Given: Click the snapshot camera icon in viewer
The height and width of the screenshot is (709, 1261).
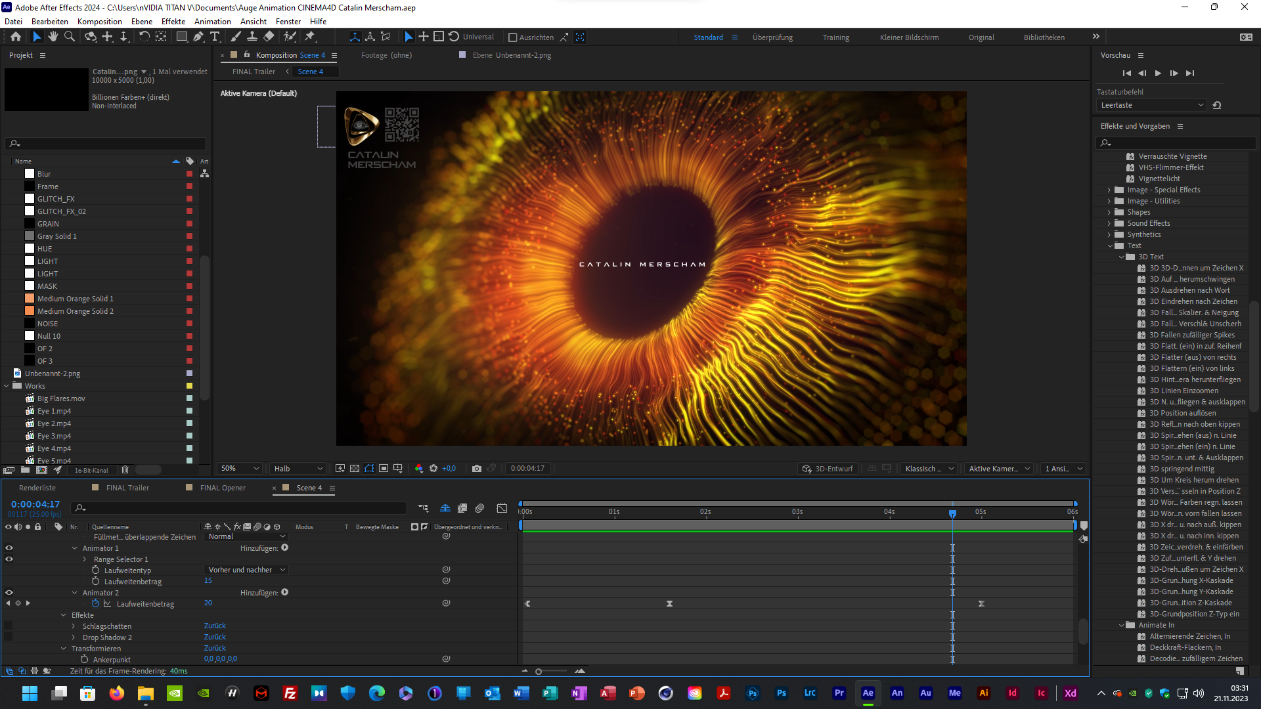Looking at the screenshot, I should point(477,469).
